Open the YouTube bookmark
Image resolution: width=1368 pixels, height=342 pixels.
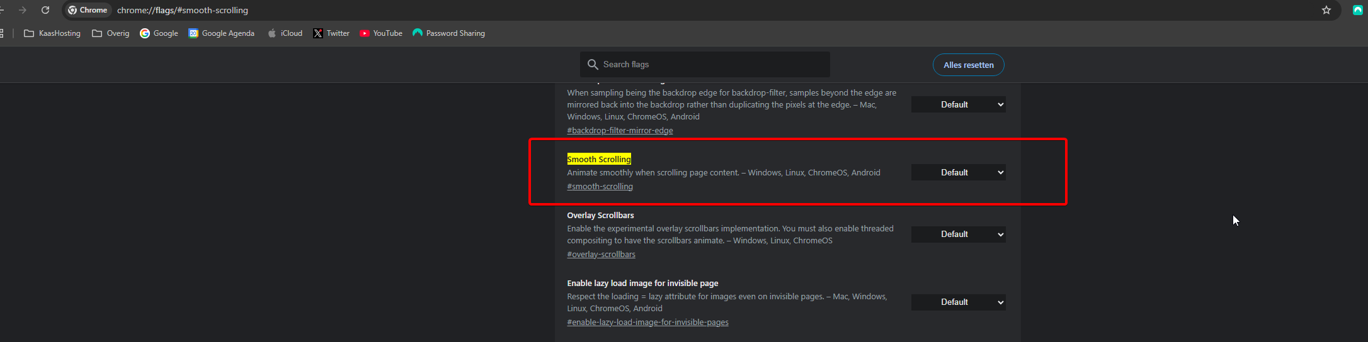[x=380, y=33]
